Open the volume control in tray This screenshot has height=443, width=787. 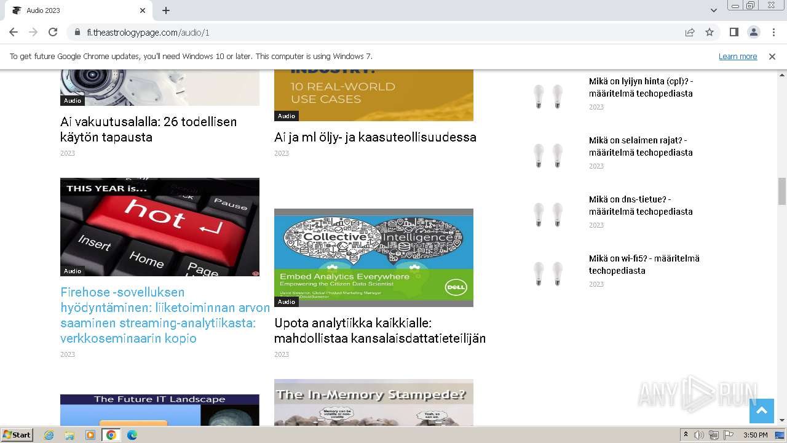[x=699, y=435]
